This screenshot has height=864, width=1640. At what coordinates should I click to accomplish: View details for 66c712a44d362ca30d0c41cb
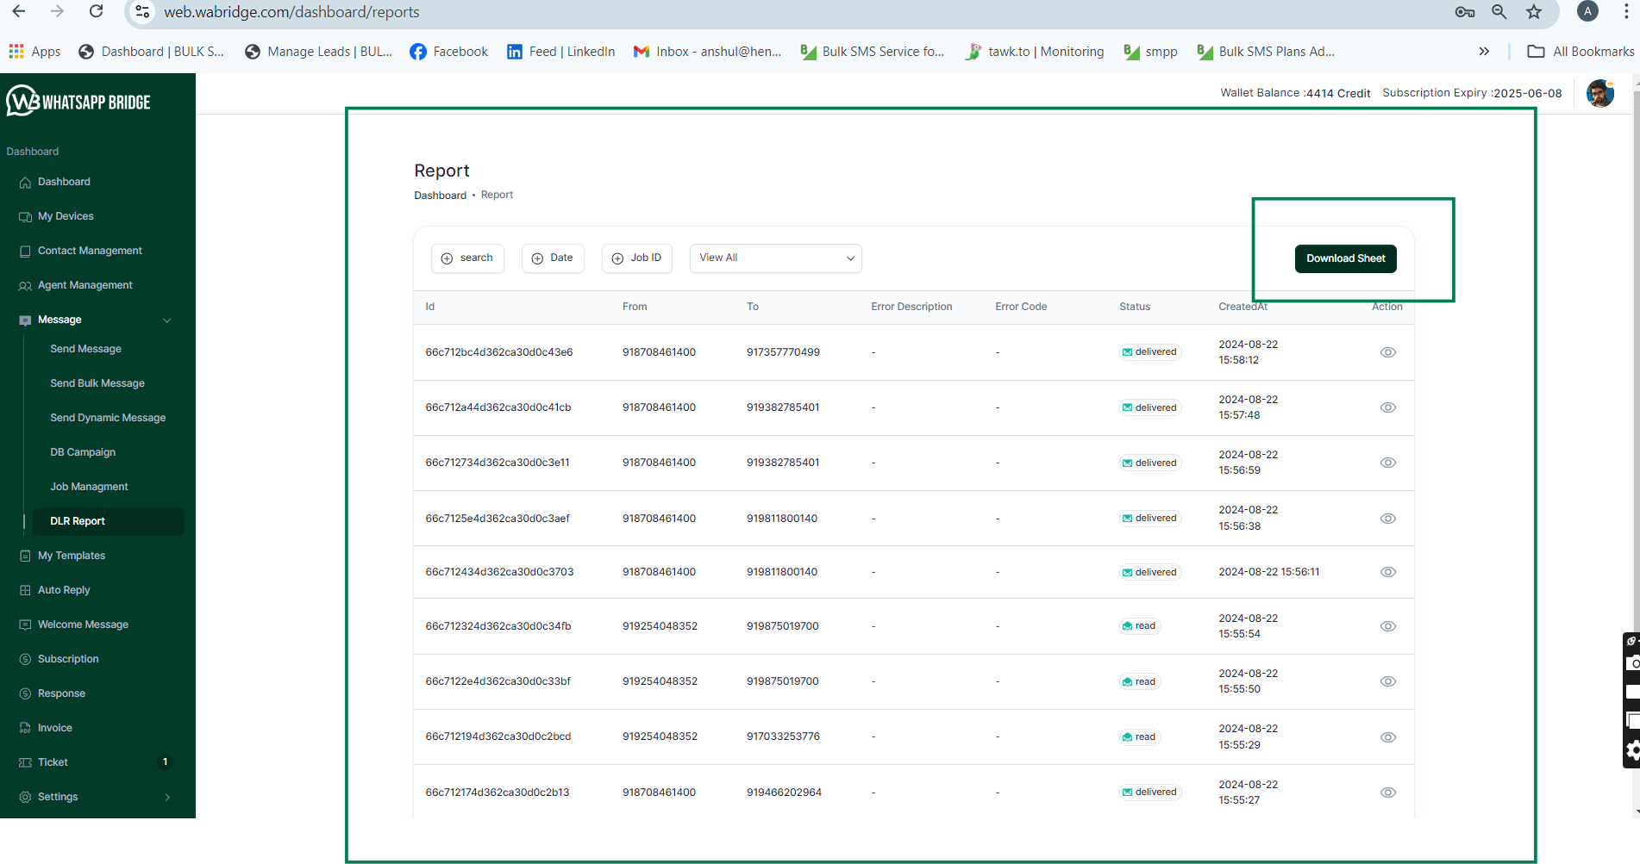point(1387,407)
